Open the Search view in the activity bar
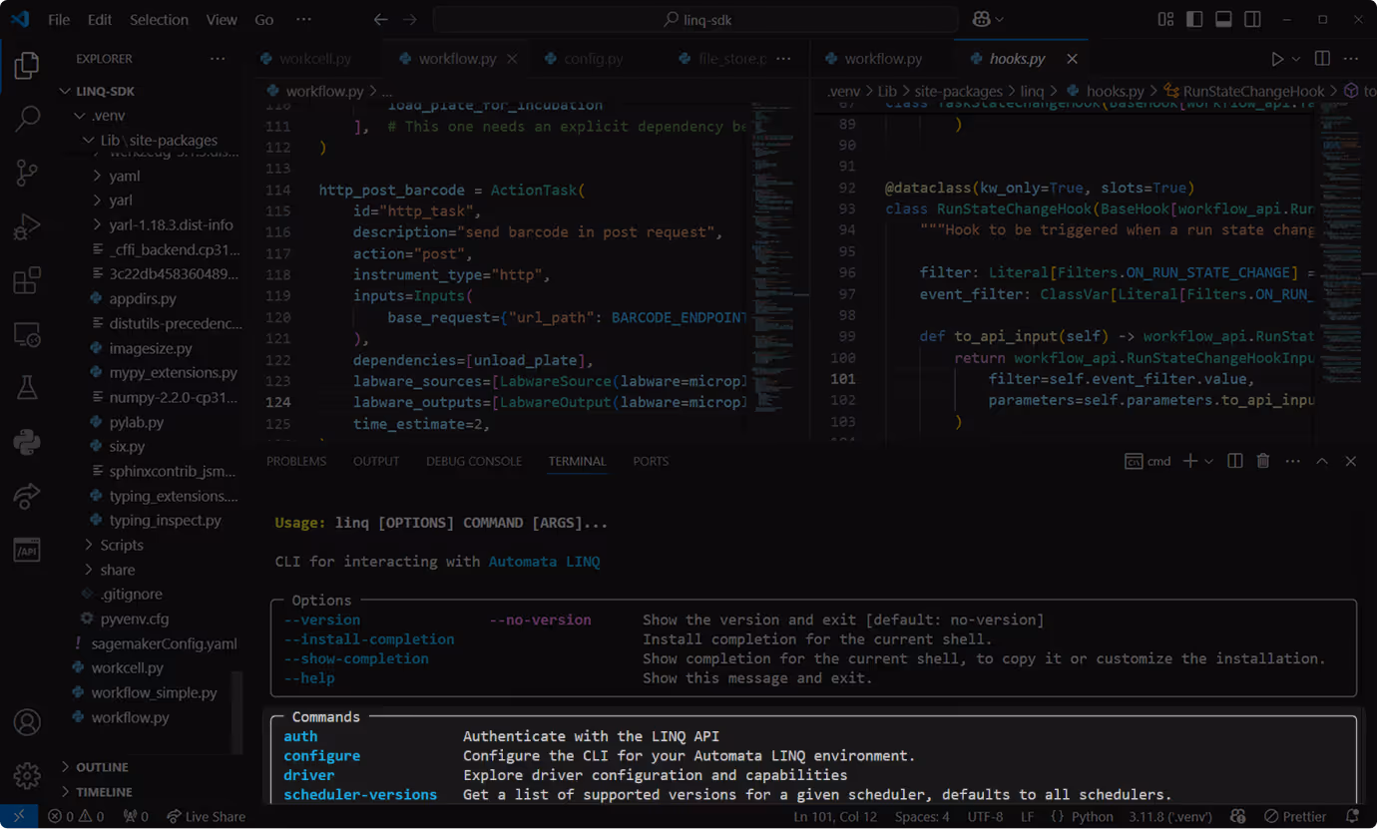 click(x=26, y=119)
